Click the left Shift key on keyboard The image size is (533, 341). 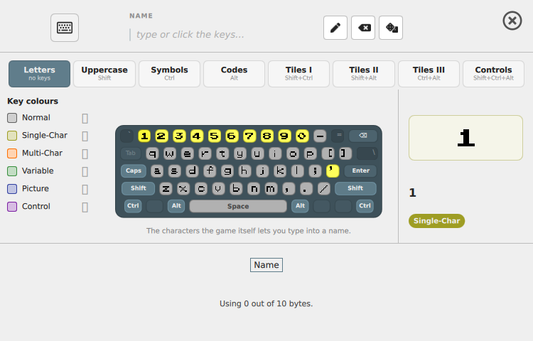point(138,188)
